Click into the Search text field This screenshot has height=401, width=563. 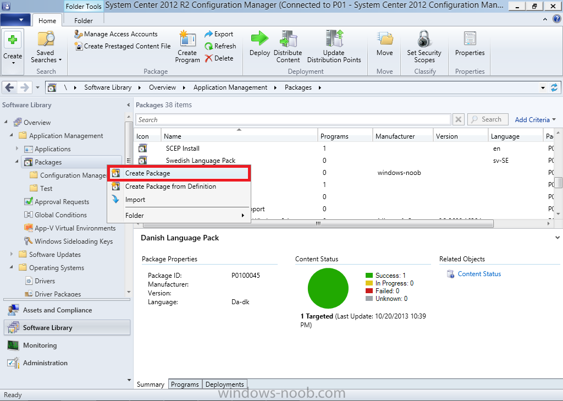coord(293,120)
